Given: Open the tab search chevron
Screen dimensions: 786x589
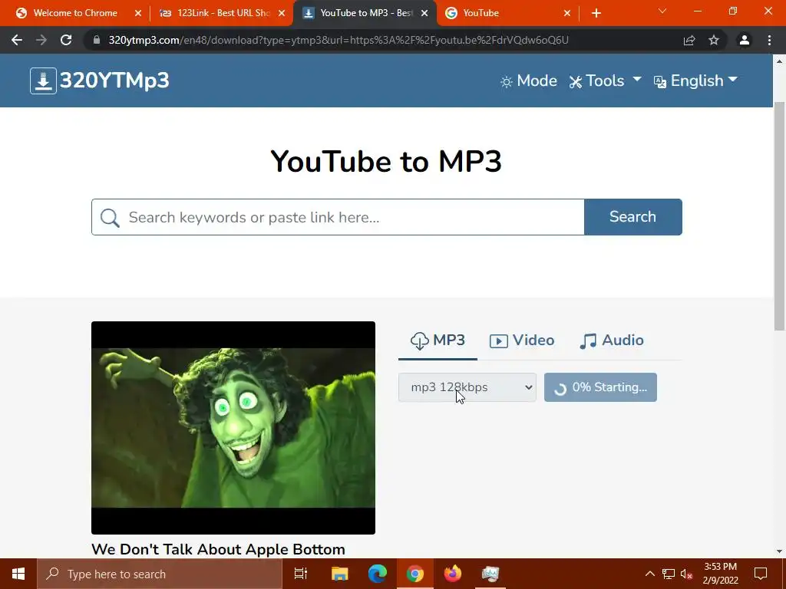Looking at the screenshot, I should coord(662,11).
